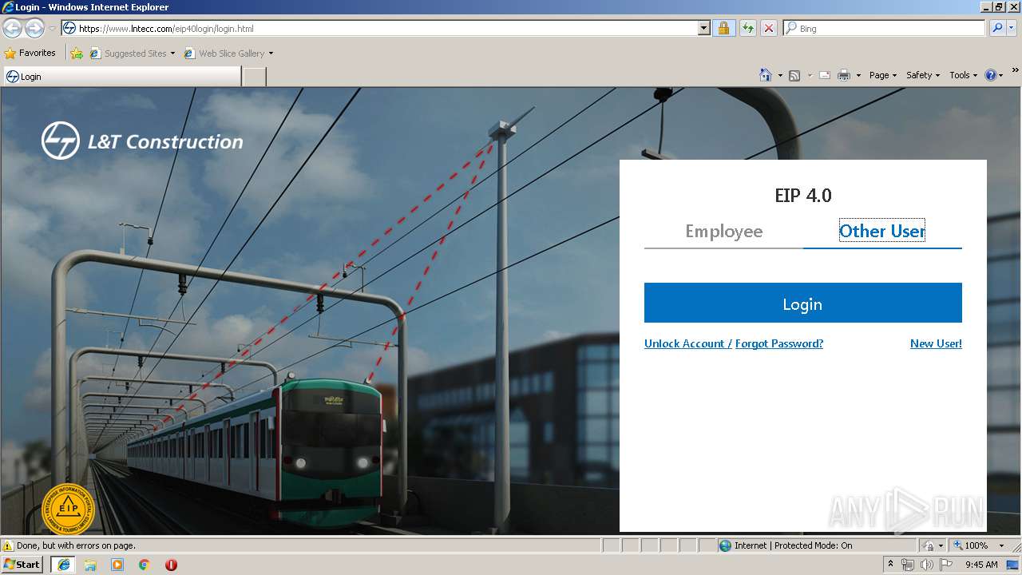
Task: Click the Read Mail envelope icon
Action: (825, 75)
